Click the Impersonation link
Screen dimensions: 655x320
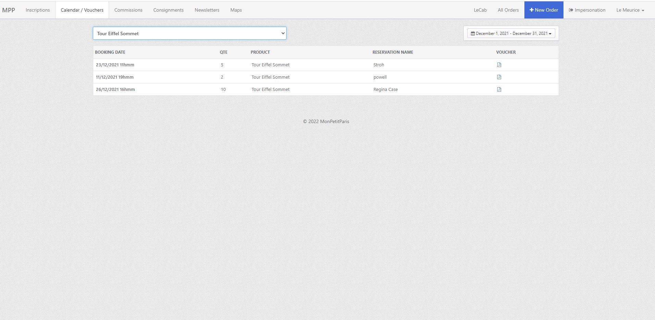coord(587,10)
